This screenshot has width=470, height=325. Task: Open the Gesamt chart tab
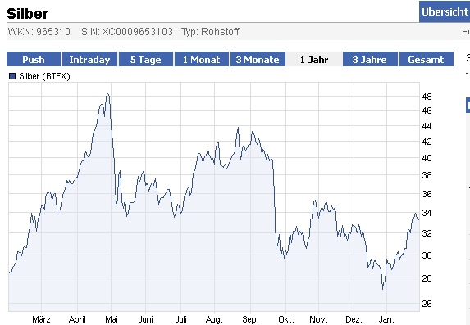[426, 59]
